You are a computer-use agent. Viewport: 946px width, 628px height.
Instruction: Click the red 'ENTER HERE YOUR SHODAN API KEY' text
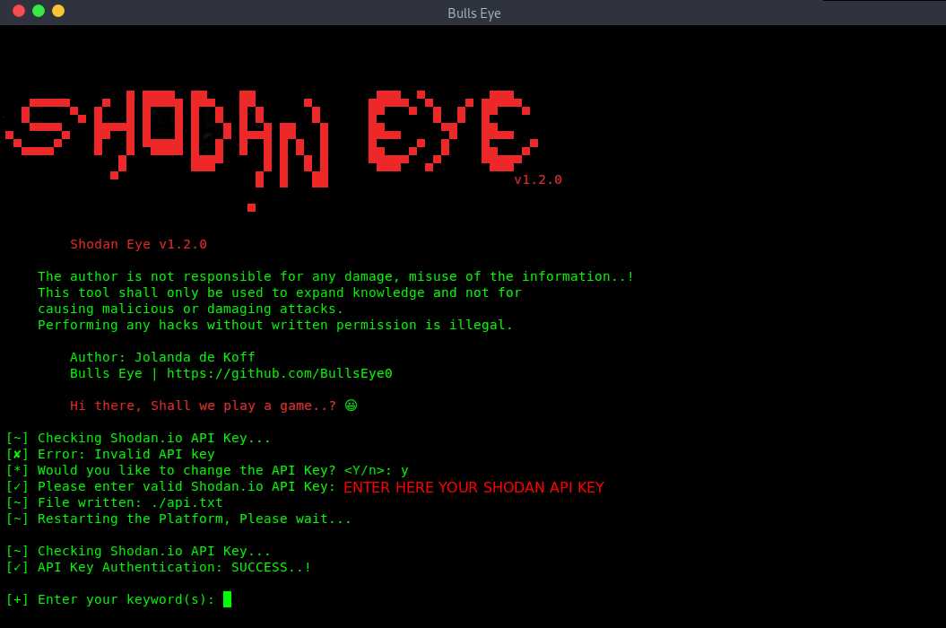pos(473,487)
